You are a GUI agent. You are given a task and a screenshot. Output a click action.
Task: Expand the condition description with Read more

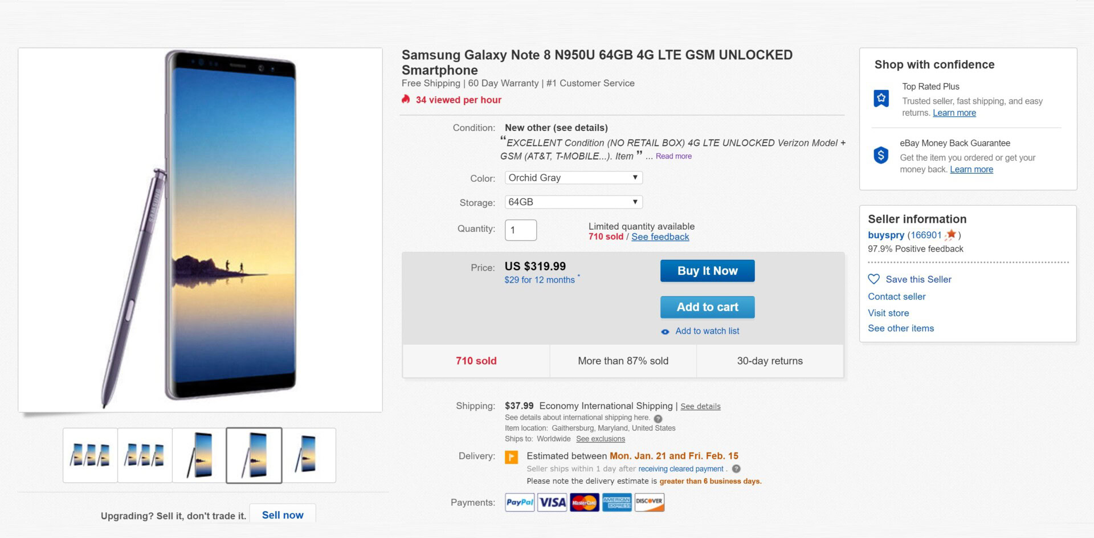click(673, 156)
